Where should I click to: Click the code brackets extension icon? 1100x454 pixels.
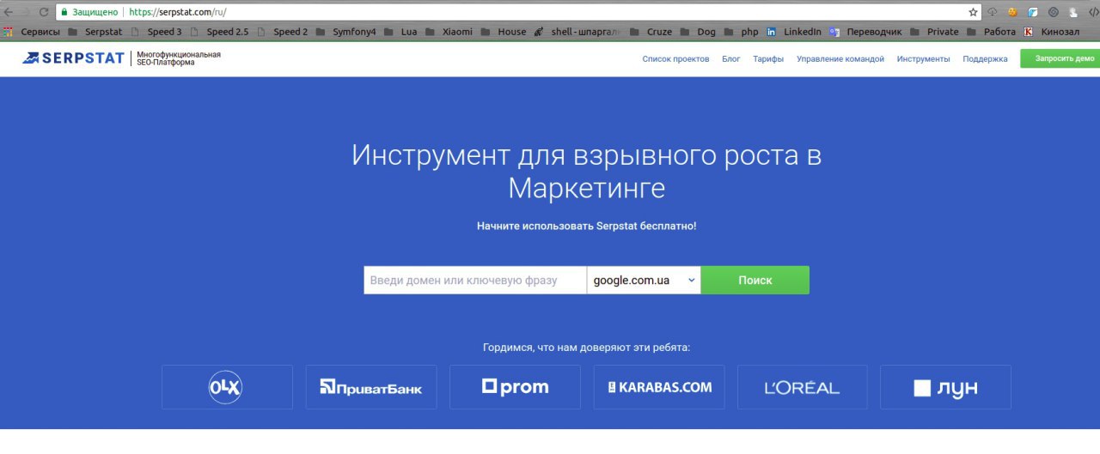[x=1092, y=12]
